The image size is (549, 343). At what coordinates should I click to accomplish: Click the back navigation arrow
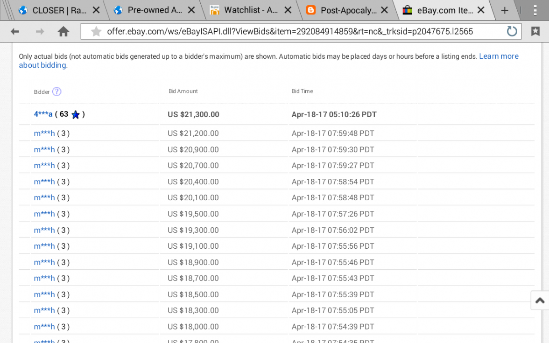click(x=14, y=31)
